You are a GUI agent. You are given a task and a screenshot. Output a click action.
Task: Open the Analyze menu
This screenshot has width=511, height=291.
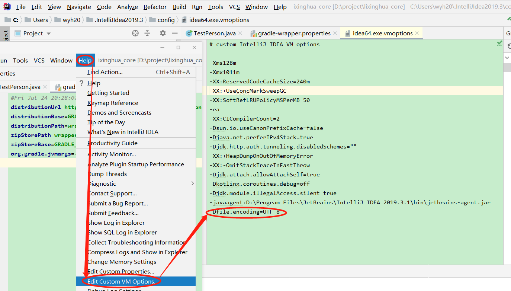click(x=128, y=7)
